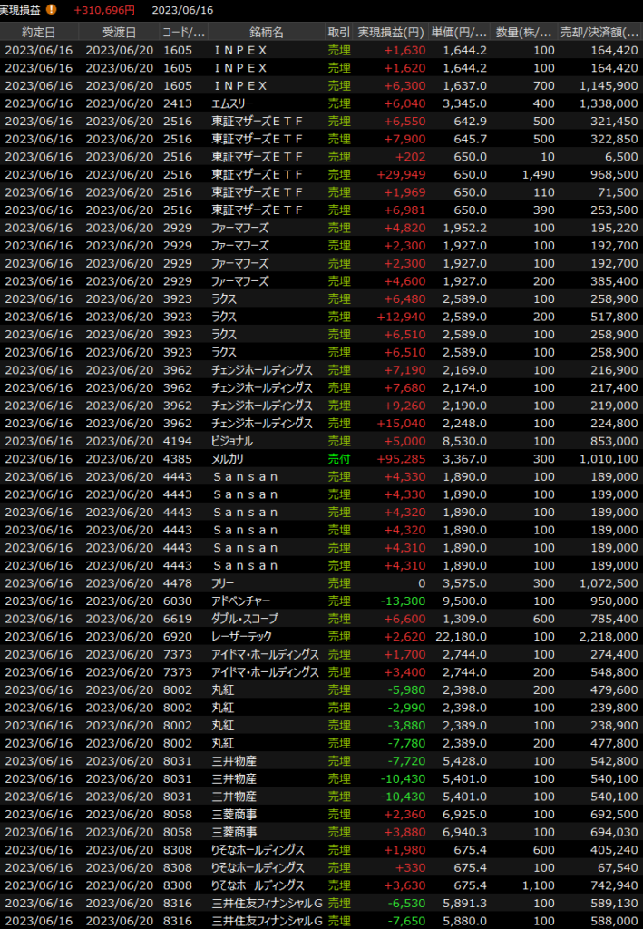Image resolution: width=643 pixels, height=929 pixels.
Task: Click the +310,696円 total profit value
Action: click(104, 10)
